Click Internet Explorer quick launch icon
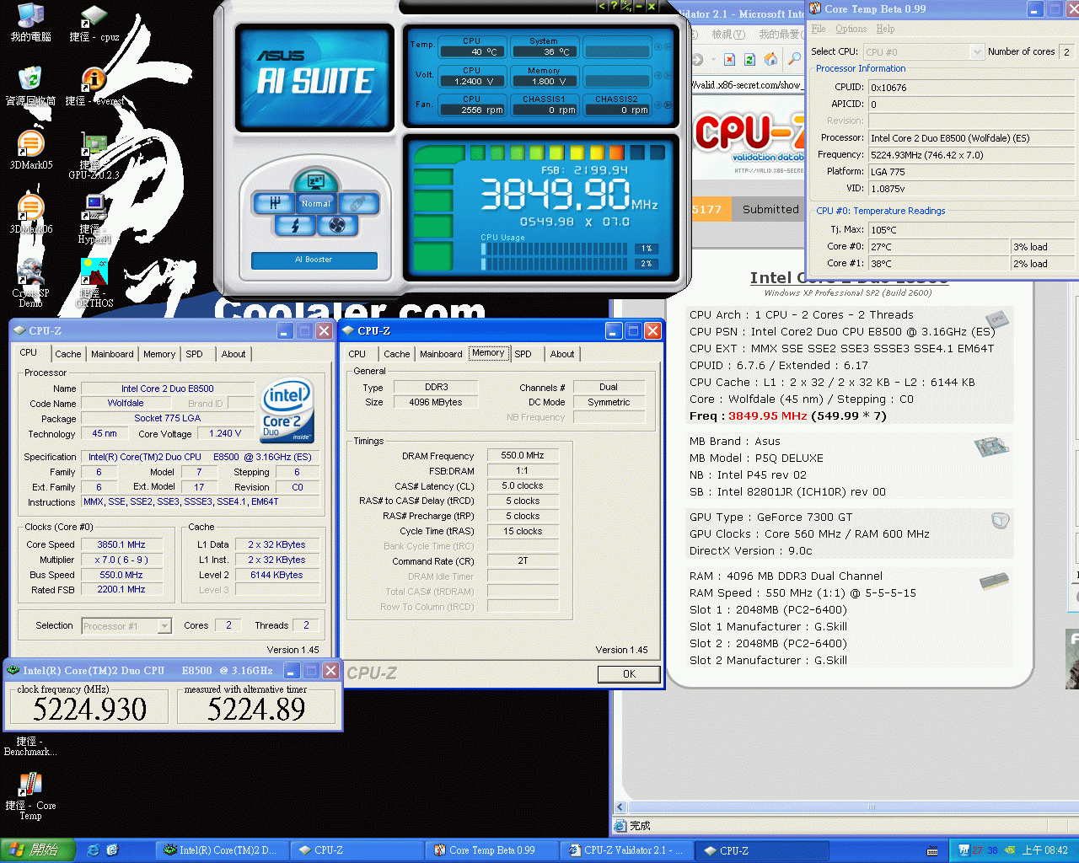 94,850
